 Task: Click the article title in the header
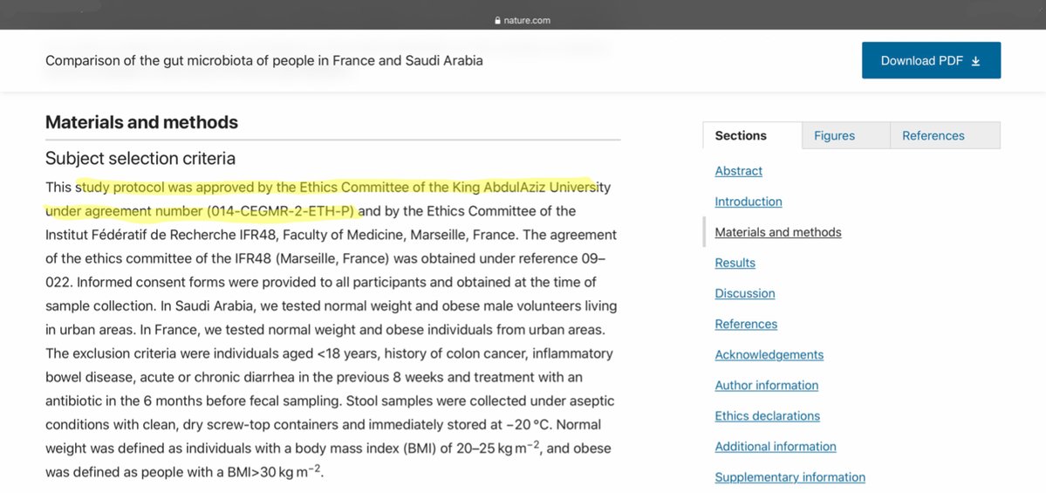pos(263,61)
